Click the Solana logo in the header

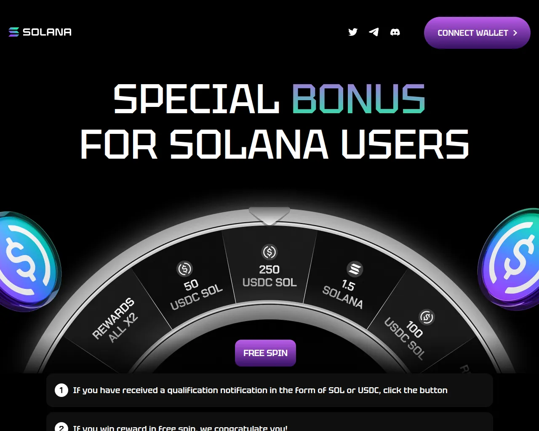pyautogui.click(x=40, y=32)
